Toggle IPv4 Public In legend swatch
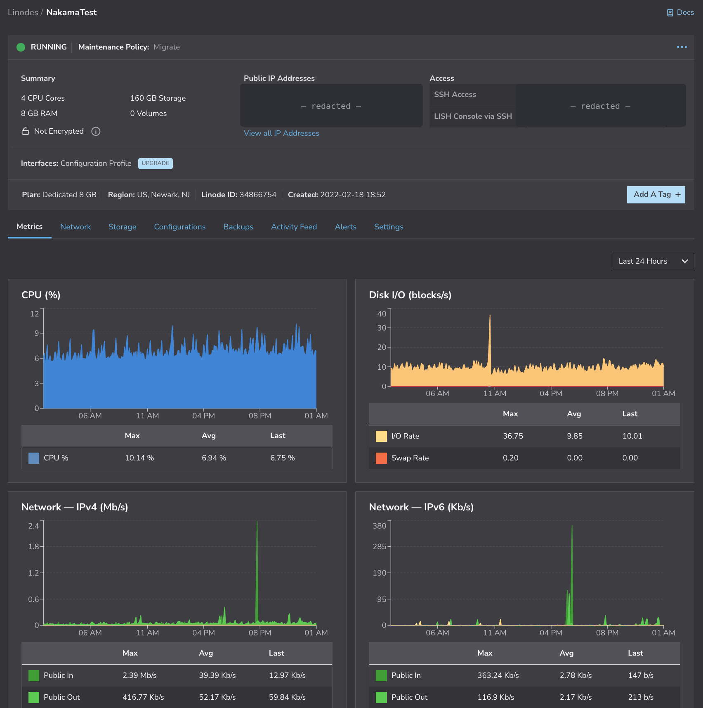This screenshot has height=708, width=703. (x=34, y=675)
